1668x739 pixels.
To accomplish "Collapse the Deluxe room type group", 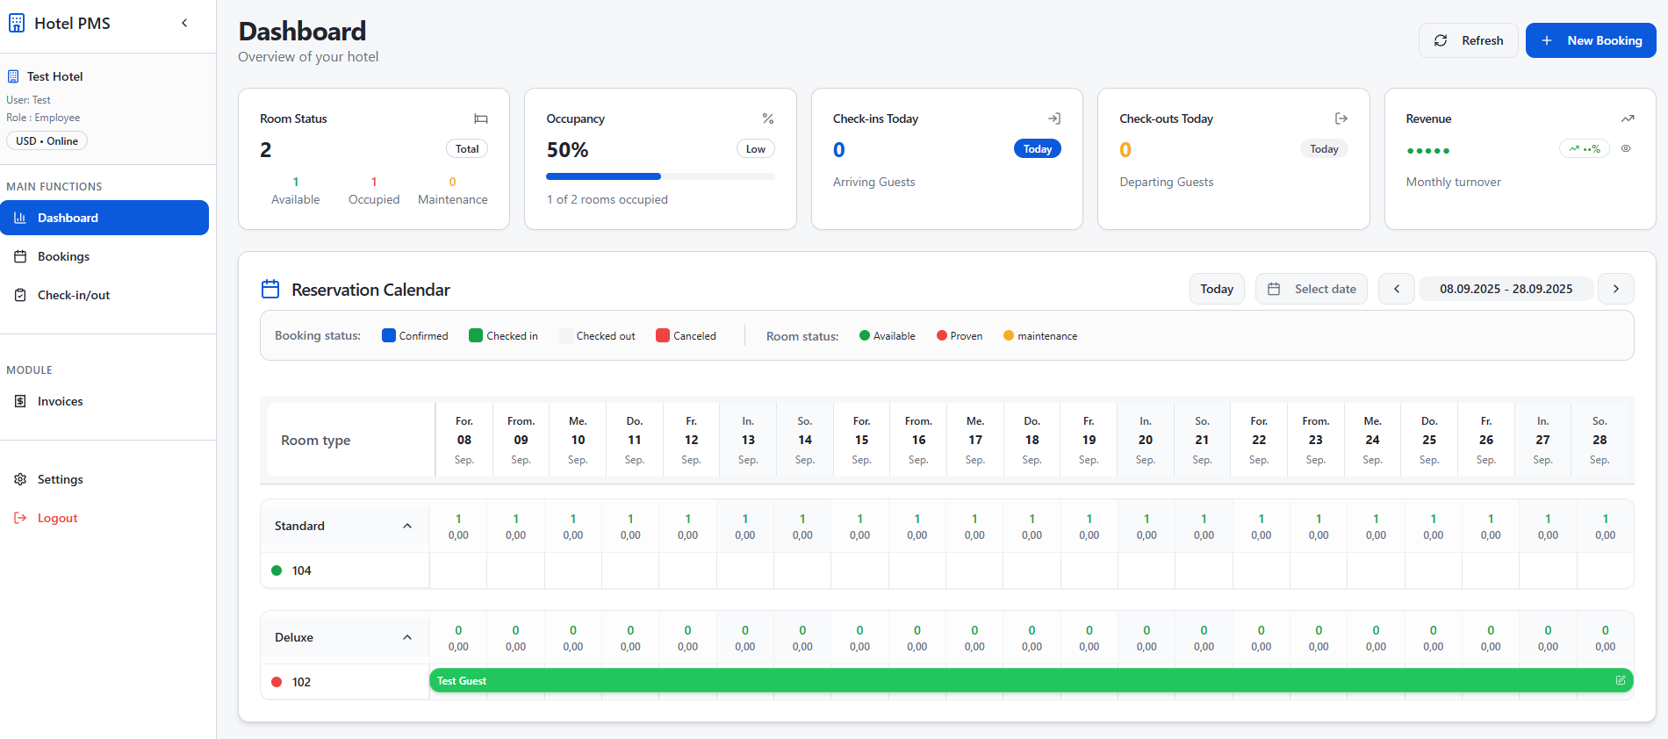I will point(407,637).
